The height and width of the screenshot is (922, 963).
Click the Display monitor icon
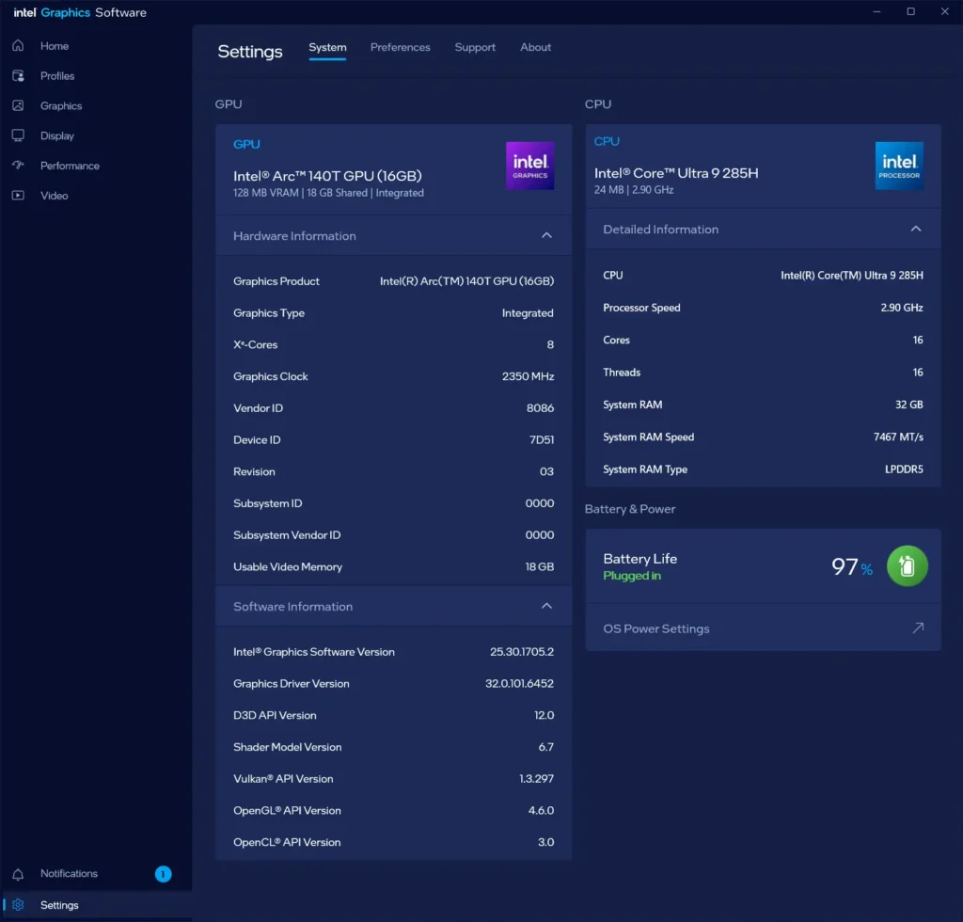coord(18,135)
